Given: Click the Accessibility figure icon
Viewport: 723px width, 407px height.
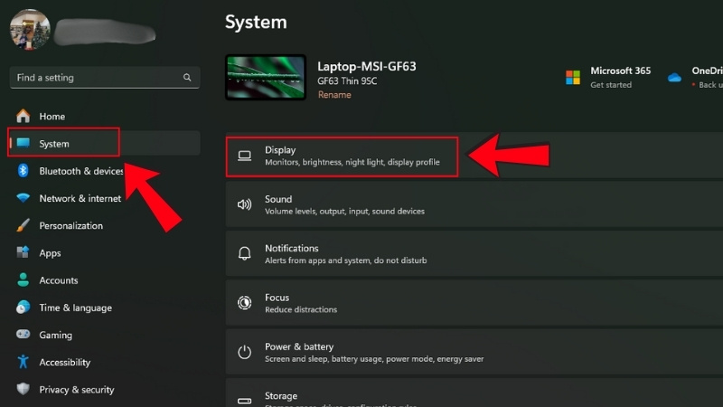Looking at the screenshot, I should pyautogui.click(x=23, y=362).
